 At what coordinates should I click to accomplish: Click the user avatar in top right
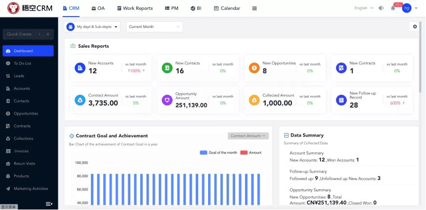(x=406, y=8)
